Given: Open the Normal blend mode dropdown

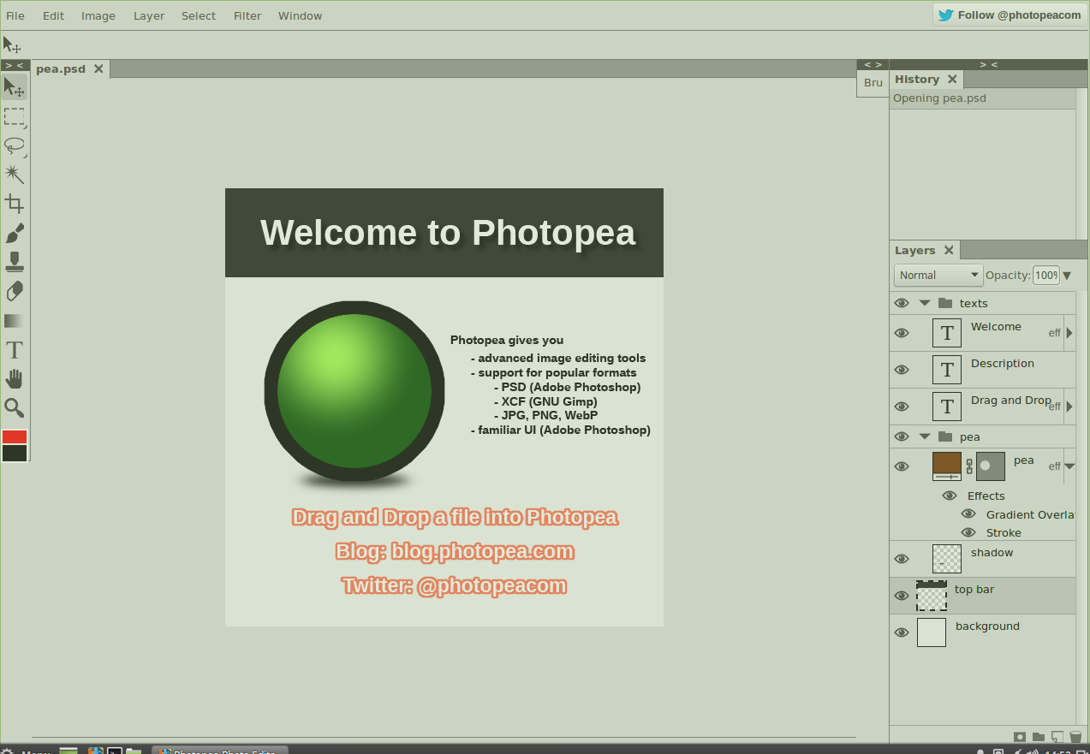Looking at the screenshot, I should pyautogui.click(x=938, y=275).
